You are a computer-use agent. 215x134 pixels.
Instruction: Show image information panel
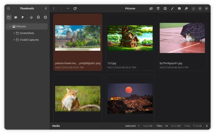pos(165,9)
